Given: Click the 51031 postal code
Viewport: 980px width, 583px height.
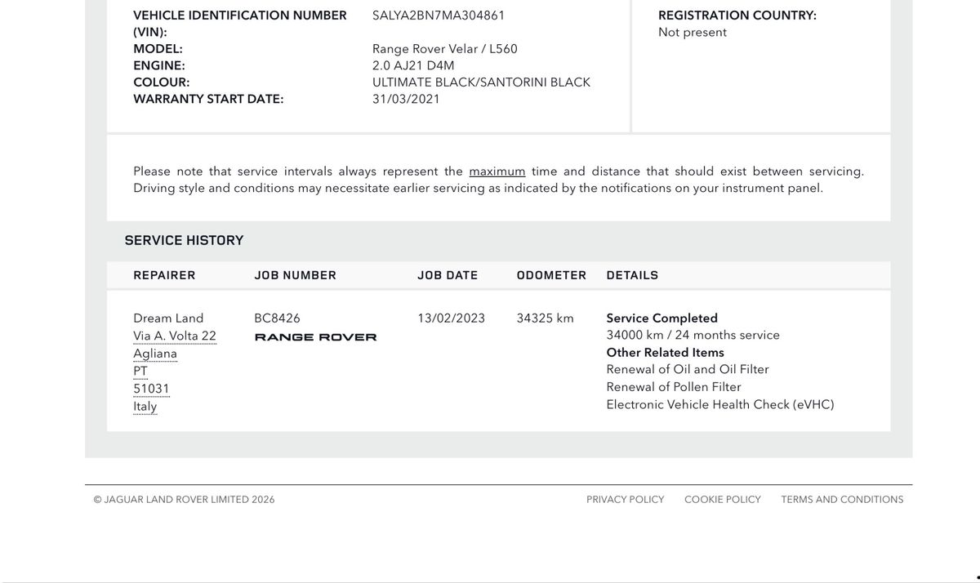Looking at the screenshot, I should tap(151, 389).
